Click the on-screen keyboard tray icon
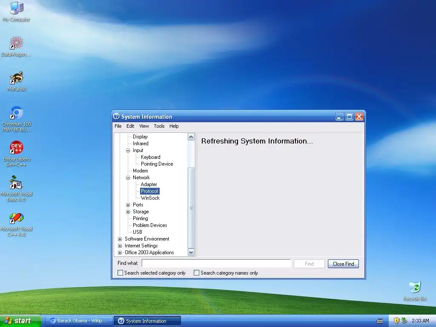This screenshot has height=327, width=436. click(x=380, y=321)
